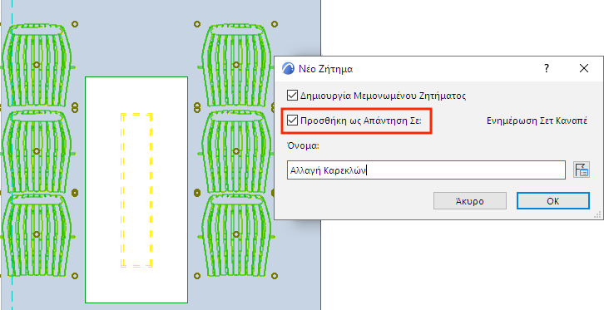
Task: Click Άκυρο to cancel
Action: coord(469,201)
